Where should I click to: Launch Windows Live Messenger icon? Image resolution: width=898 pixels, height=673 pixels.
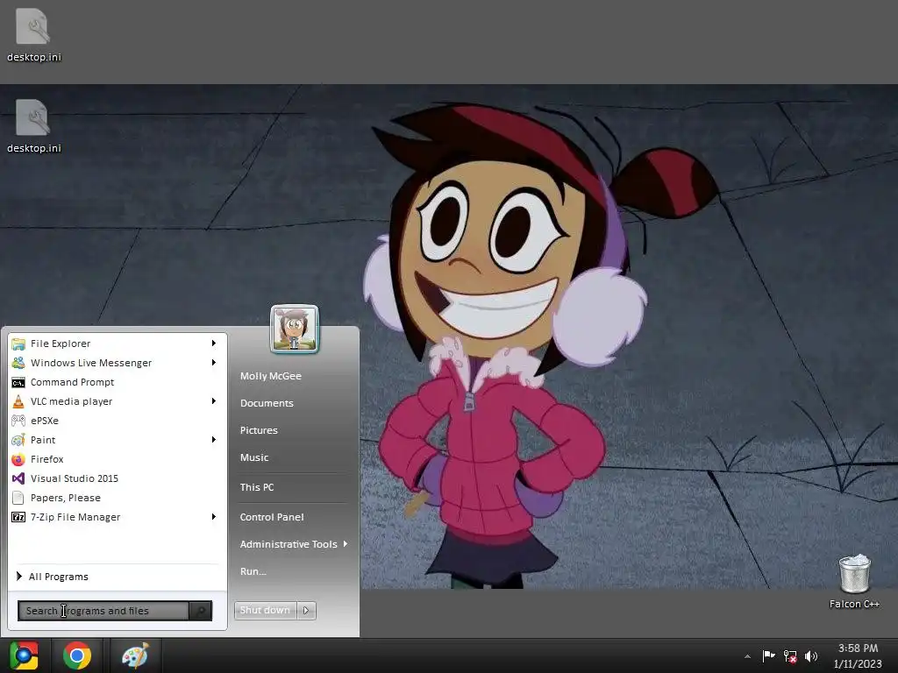click(18, 363)
